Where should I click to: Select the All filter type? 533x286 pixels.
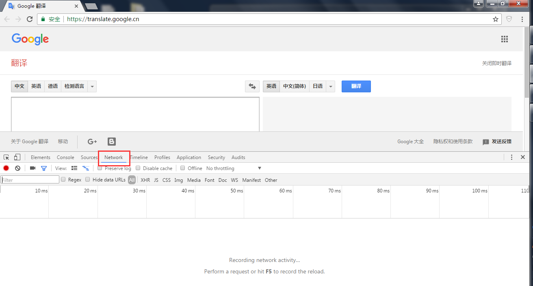tap(132, 180)
